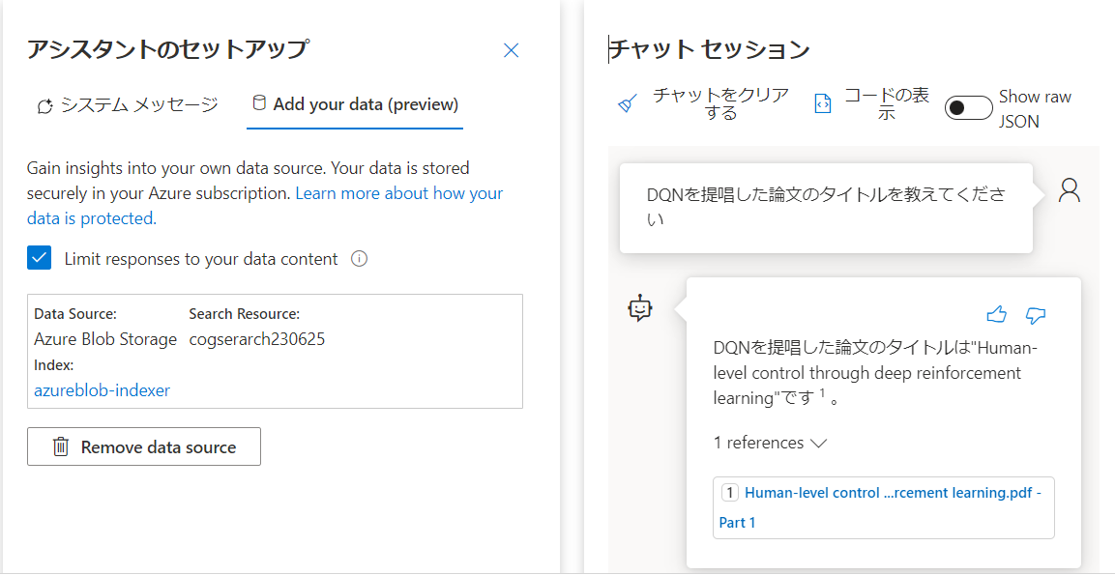
Task: Click the Azure Blob Storage data source text
Action: 105,340
